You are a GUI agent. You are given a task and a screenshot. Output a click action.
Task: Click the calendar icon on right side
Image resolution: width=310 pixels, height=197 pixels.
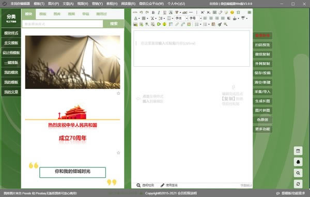[x=298, y=151]
